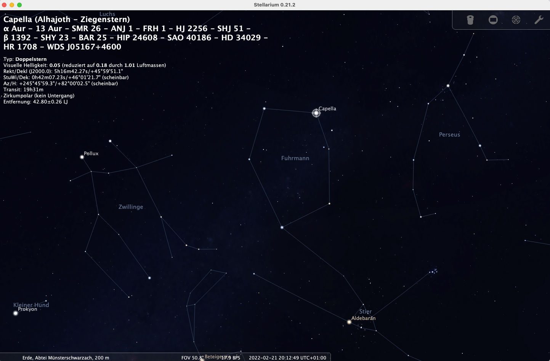Select the orange Aldebaran star
The width and height of the screenshot is (550, 361).
349,322
